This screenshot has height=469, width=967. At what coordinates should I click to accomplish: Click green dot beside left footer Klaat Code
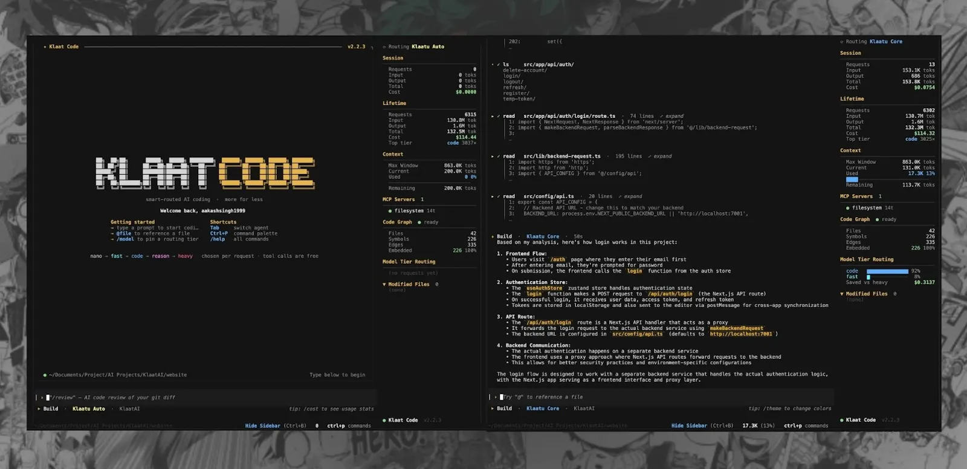pyautogui.click(x=384, y=420)
